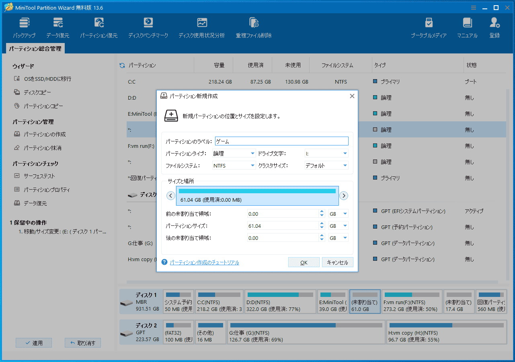The height and width of the screenshot is (362, 515).
Task: Change unit for 後の未割り当て領域
Action: [339, 238]
